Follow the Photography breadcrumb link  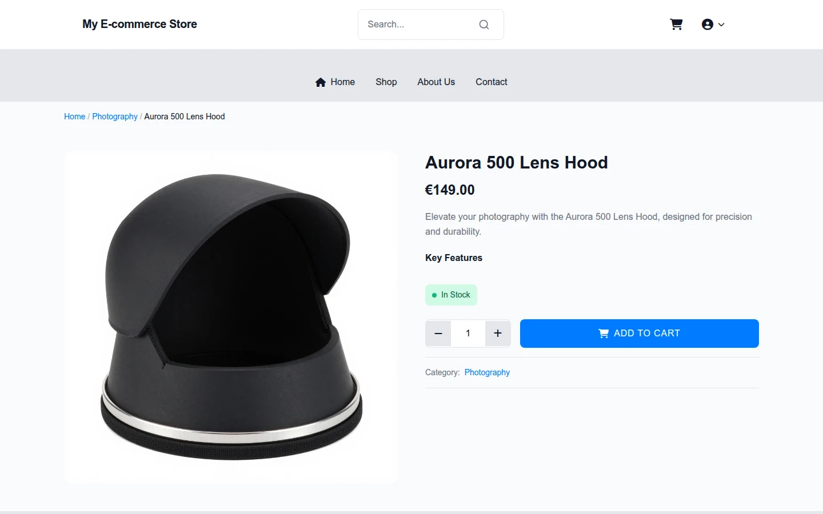(115, 117)
